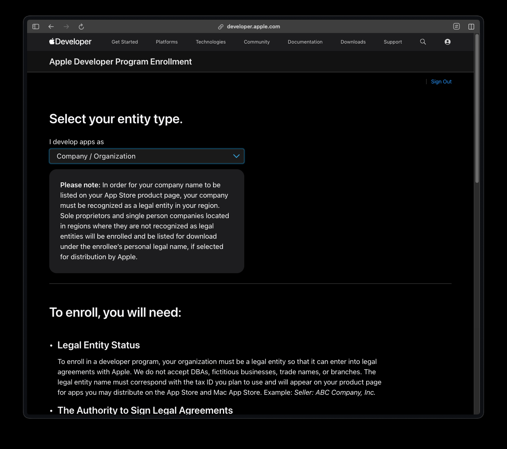The width and height of the screenshot is (507, 449).
Task: Open the Support nav link
Action: click(x=393, y=42)
